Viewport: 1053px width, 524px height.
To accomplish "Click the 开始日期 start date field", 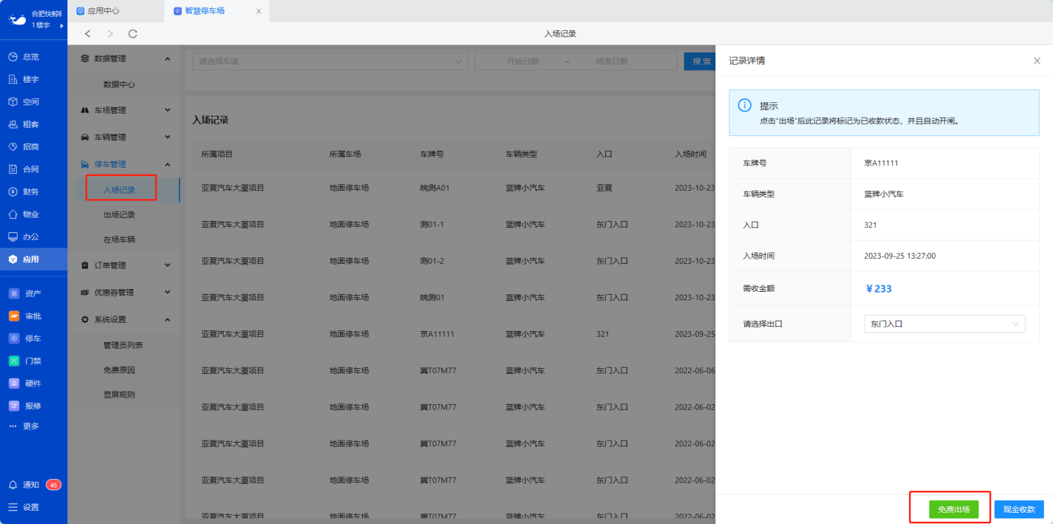I will tap(522, 62).
